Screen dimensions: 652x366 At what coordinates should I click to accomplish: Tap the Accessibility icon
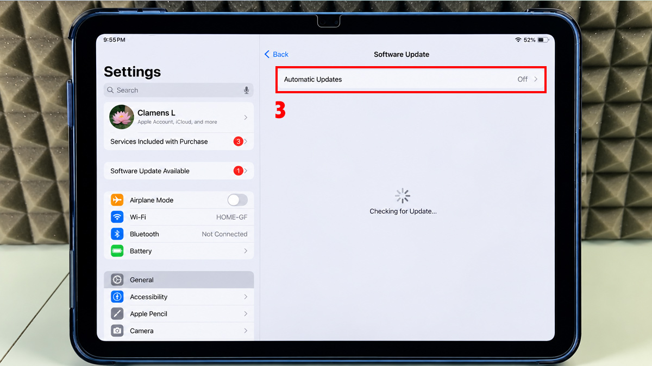pyautogui.click(x=117, y=297)
